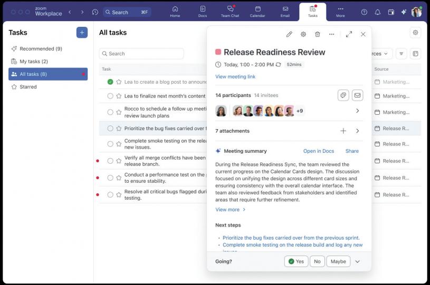The image size is (430, 285).
Task: Expand the meeting popup to full view
Action: tap(349, 34)
